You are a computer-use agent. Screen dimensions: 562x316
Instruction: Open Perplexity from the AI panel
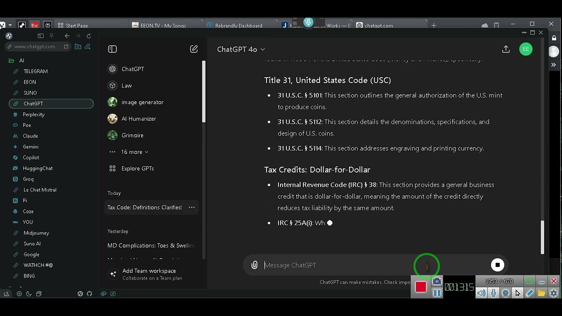34,115
